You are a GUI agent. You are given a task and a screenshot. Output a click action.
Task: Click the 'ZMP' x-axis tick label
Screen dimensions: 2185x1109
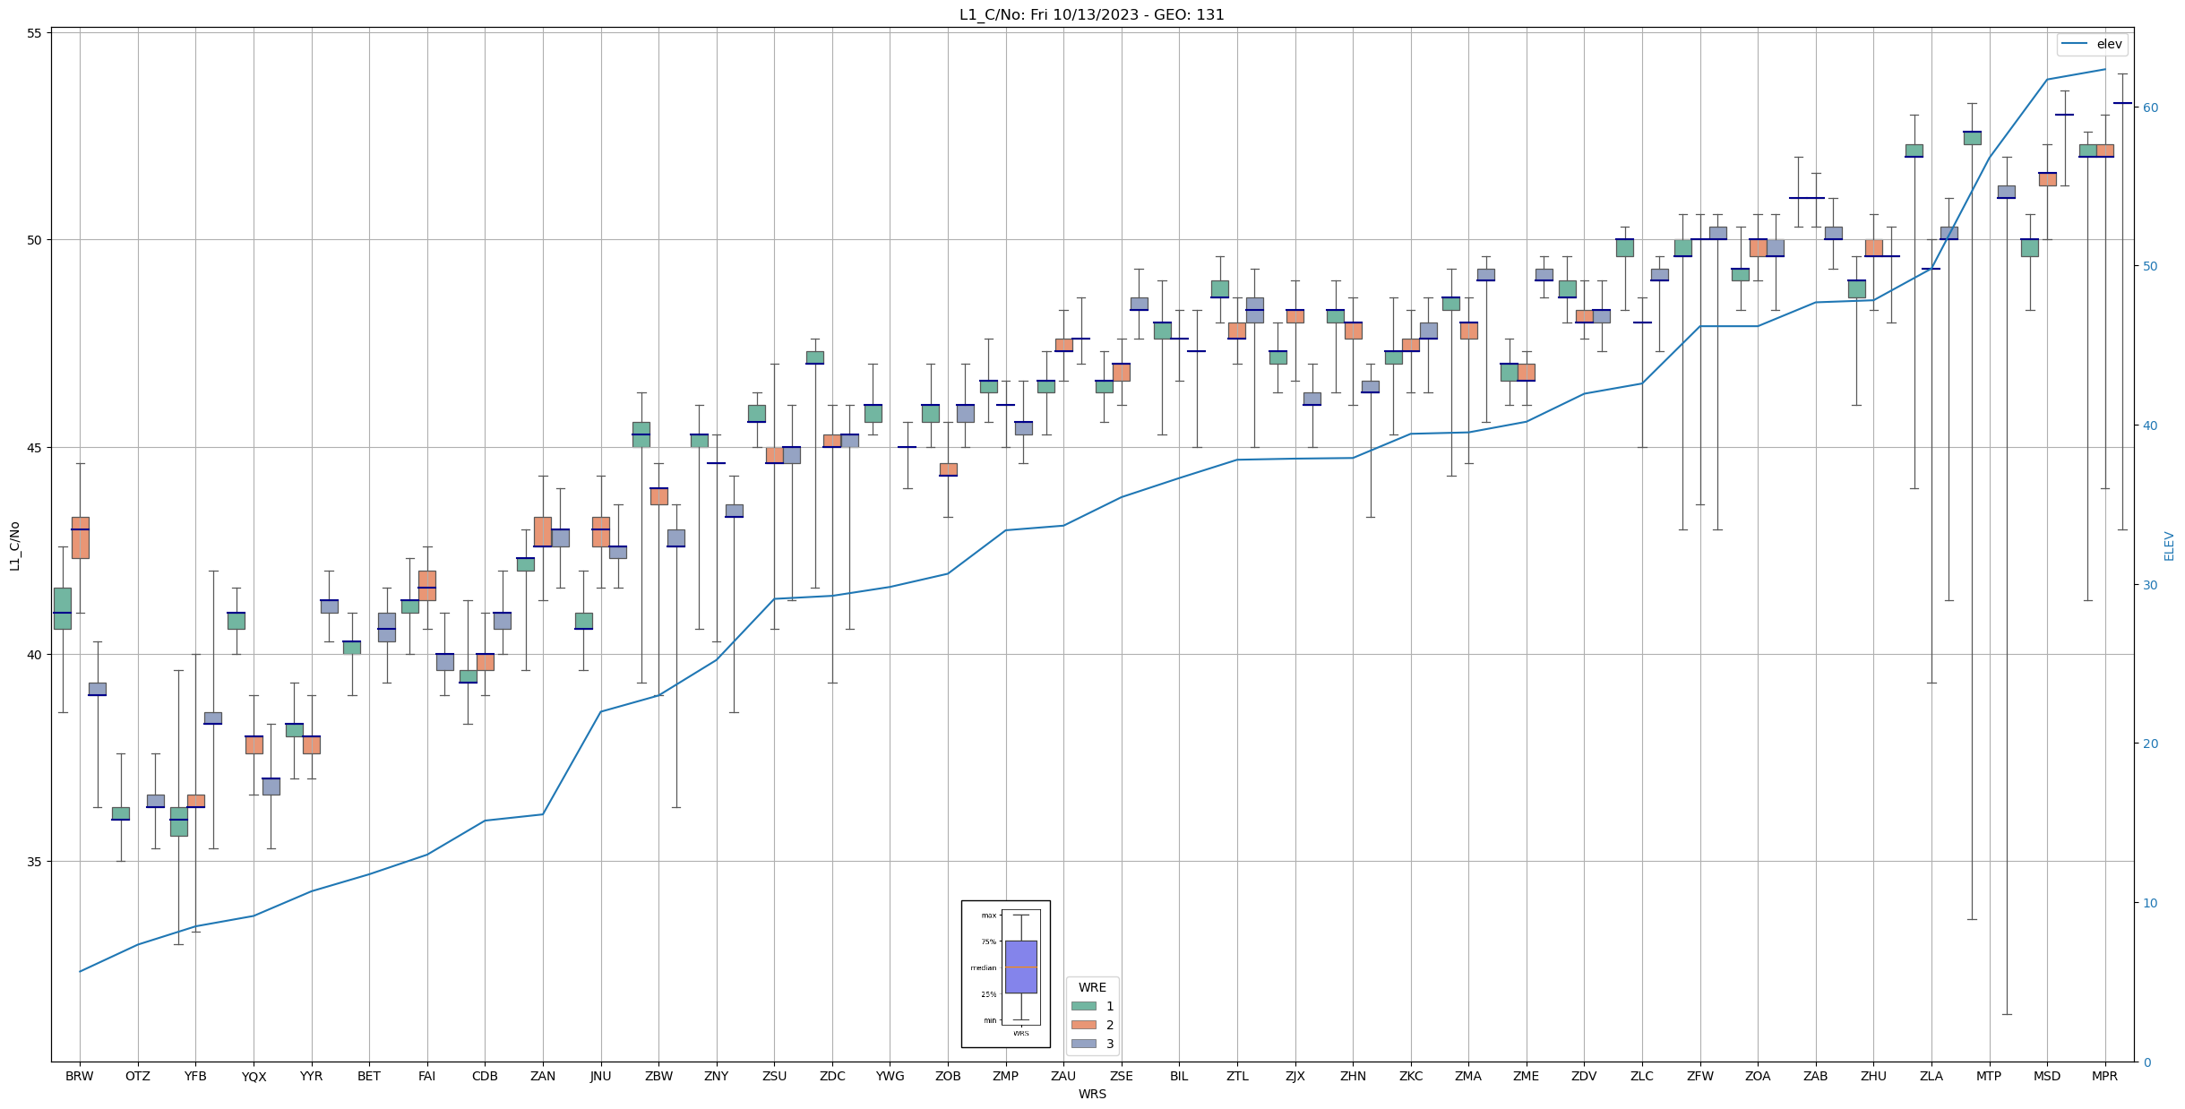pos(1006,1076)
